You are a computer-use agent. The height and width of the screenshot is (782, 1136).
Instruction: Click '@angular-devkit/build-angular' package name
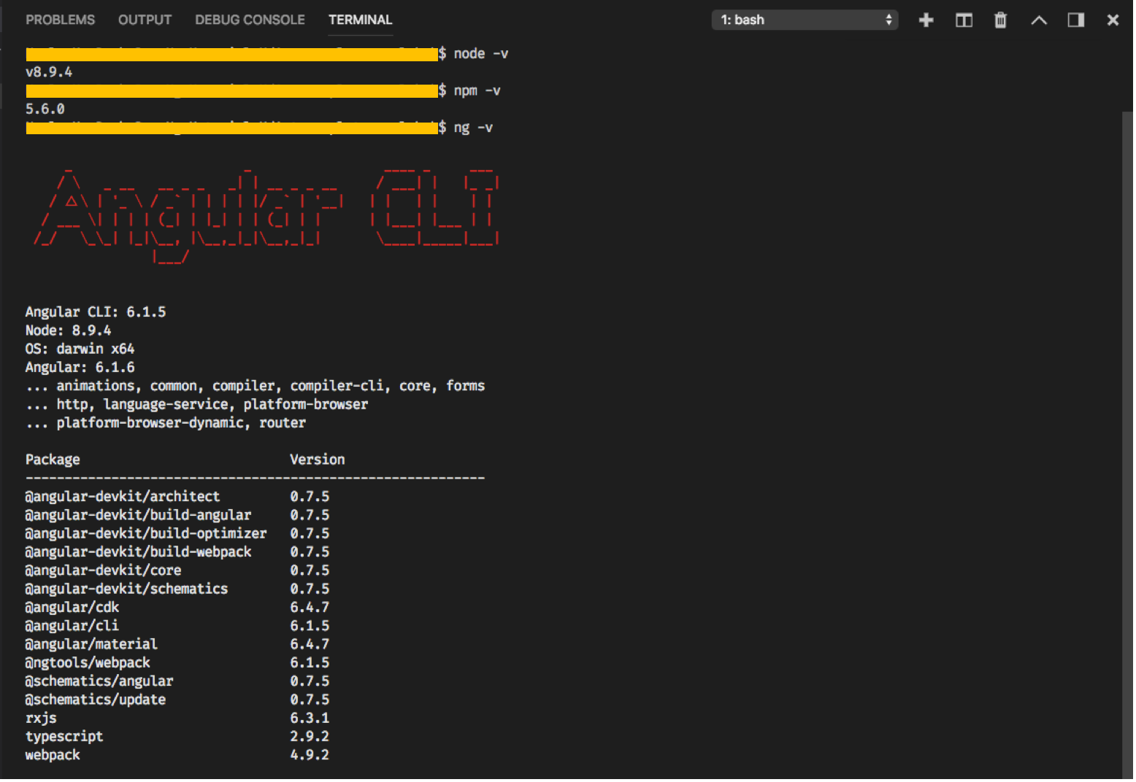point(139,515)
